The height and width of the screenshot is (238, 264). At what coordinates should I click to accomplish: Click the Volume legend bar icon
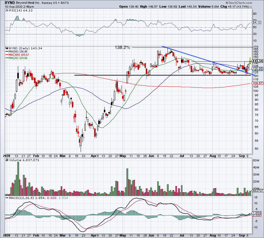(x=7, y=160)
